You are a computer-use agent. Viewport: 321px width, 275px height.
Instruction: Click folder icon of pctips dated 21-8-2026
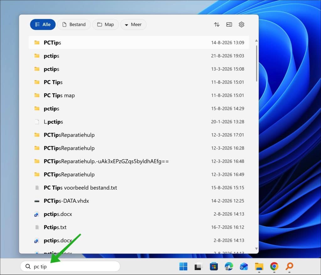pyautogui.click(x=37, y=56)
